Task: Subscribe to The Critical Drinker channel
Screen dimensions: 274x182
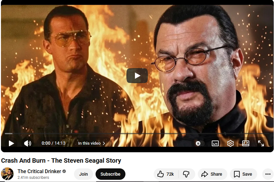Action: click(110, 174)
